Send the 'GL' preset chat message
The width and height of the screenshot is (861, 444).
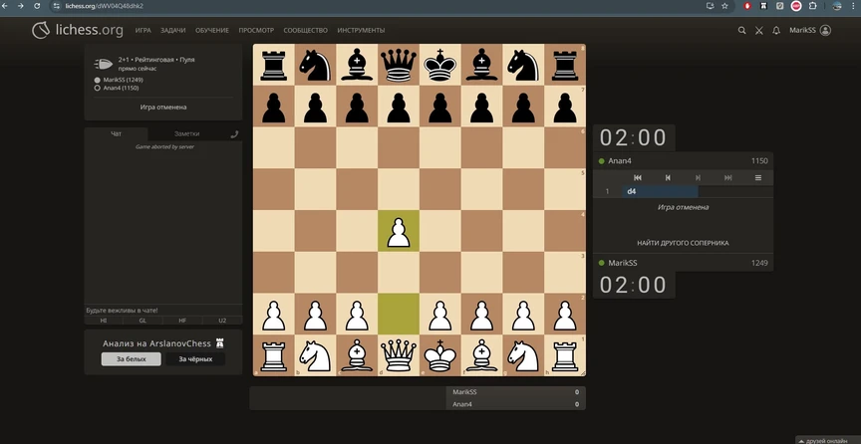coord(143,321)
